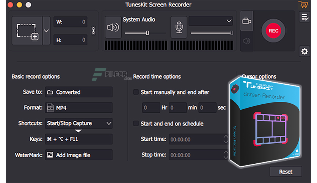Toggle the aspect ratio lock link icon

click(93, 31)
